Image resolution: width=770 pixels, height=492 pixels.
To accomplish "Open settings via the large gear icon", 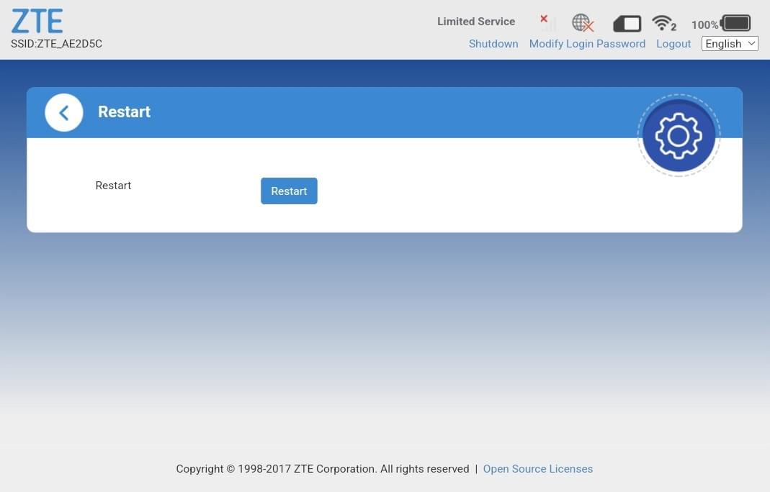I will [x=679, y=135].
